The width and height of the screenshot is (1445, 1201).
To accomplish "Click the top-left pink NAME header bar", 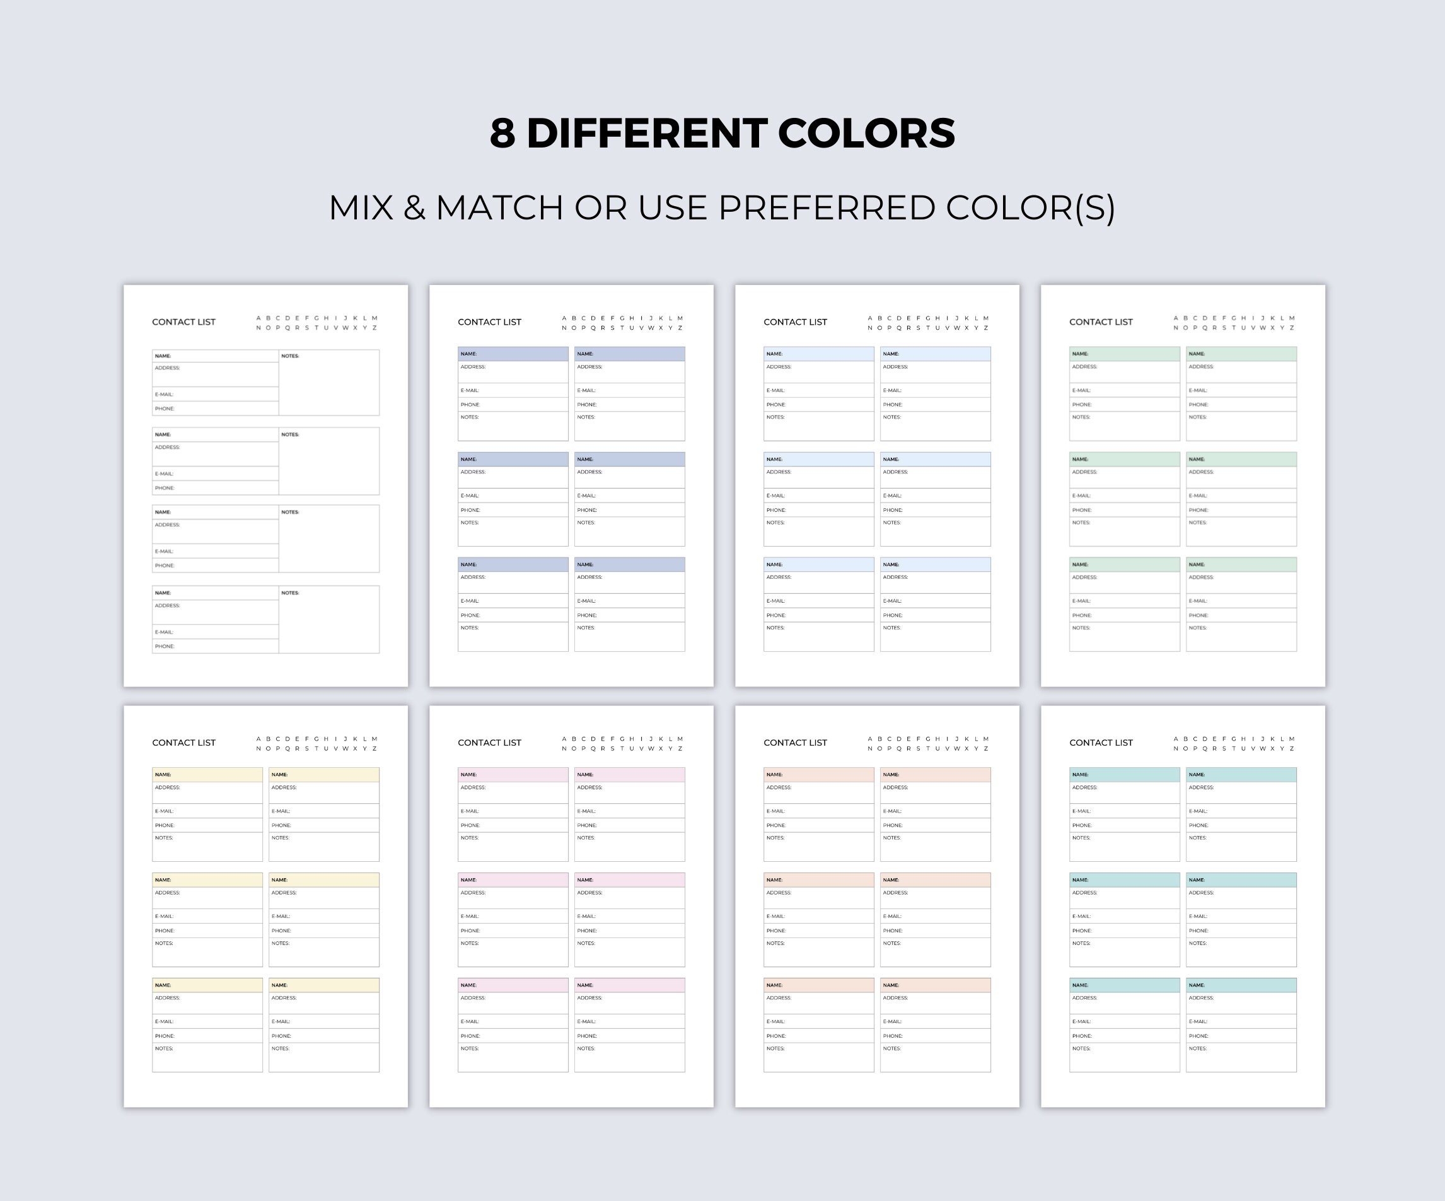I will click(x=513, y=774).
